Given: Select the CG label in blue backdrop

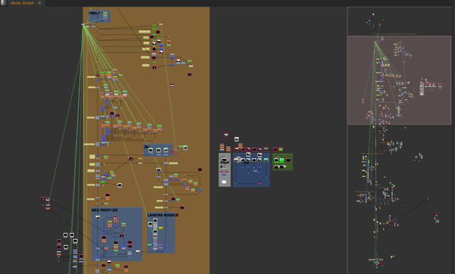Looking at the screenshot, I should tap(246, 163).
